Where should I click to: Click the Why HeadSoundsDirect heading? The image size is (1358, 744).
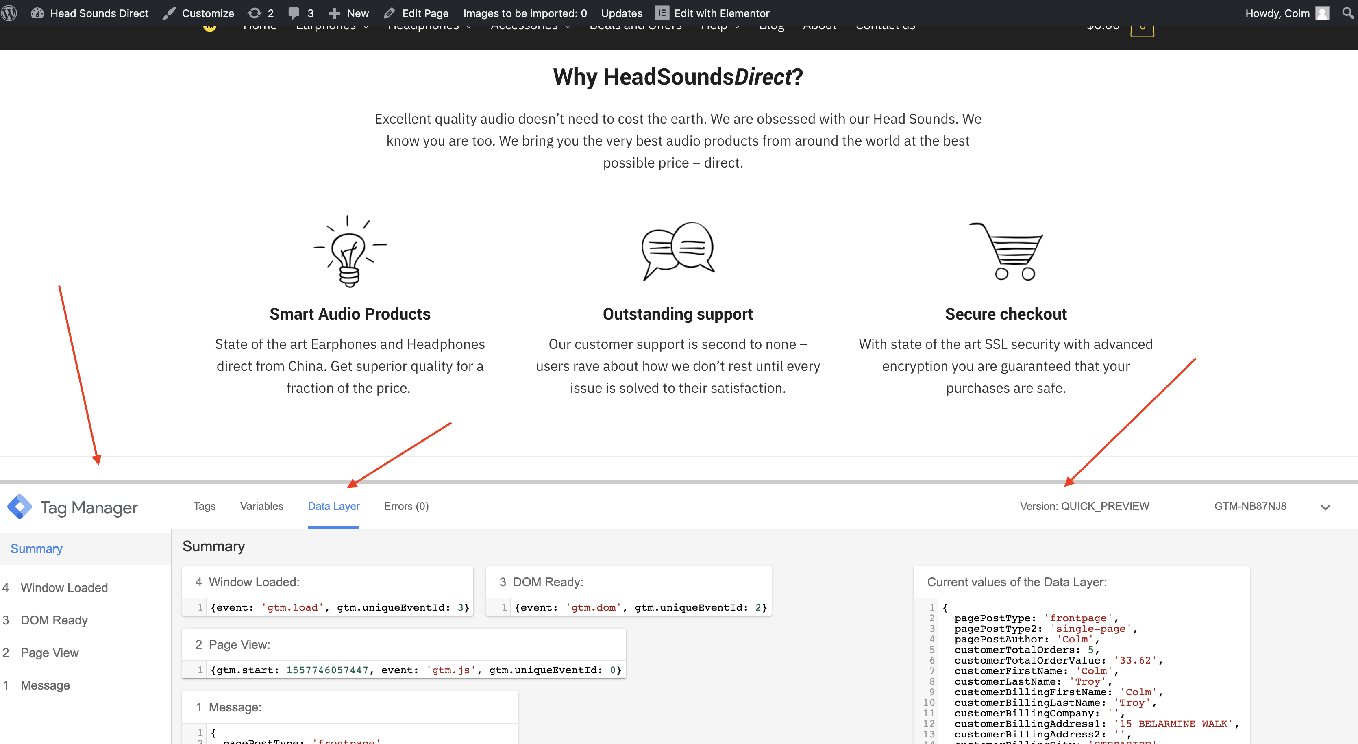[x=678, y=77]
